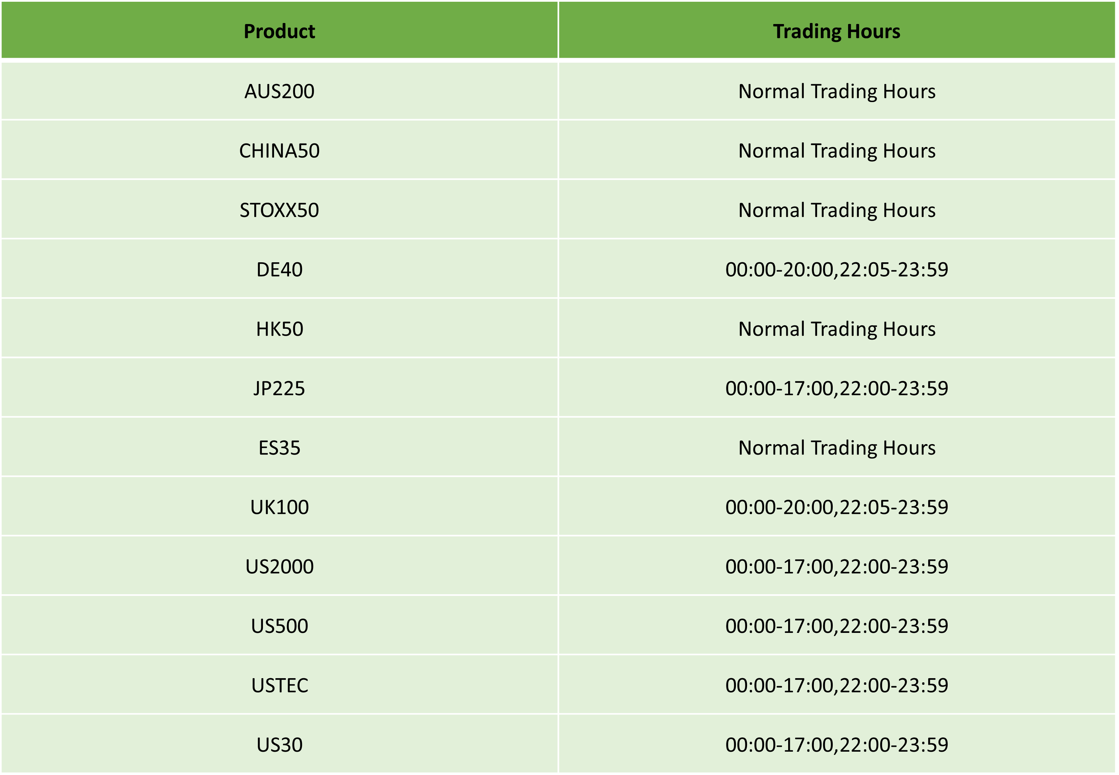Select the HK50 product cell
The image size is (1119, 775).
tap(280, 329)
